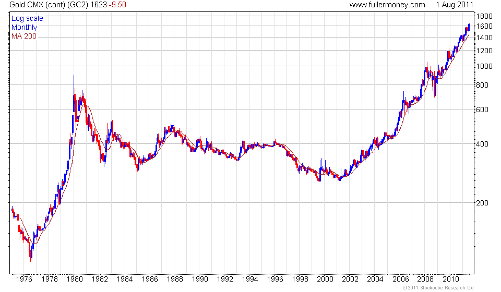Click the 2006 year axis label
Screen dimensions: 501x292
400,279
